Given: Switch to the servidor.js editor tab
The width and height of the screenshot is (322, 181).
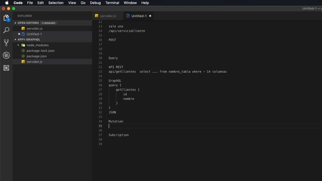Looking at the screenshot, I should point(108,16).
